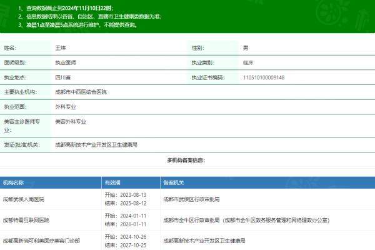Click the 成都特需互联网医院 row name
Image resolution: width=375 pixels, height=250 pixels.
coord(26,220)
